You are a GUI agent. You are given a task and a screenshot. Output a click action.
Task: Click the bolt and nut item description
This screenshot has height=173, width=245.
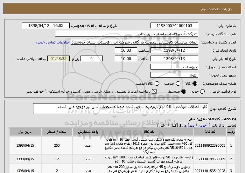point(149,146)
